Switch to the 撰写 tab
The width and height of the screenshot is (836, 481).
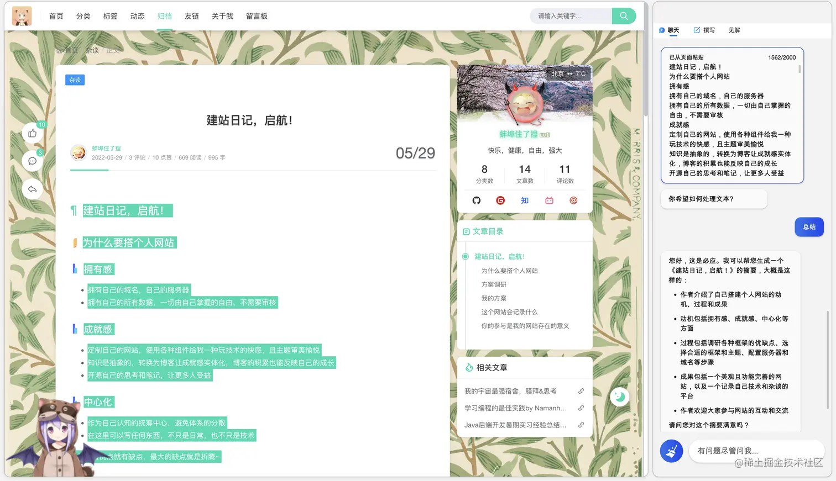(x=704, y=30)
